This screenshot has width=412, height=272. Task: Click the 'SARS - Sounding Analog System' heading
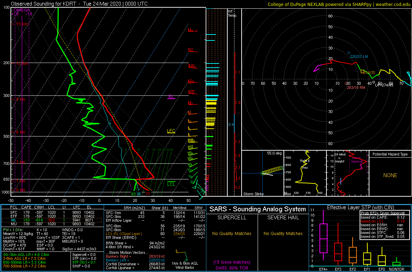tap(258, 209)
